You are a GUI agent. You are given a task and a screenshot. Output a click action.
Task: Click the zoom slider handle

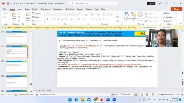click(162, 95)
